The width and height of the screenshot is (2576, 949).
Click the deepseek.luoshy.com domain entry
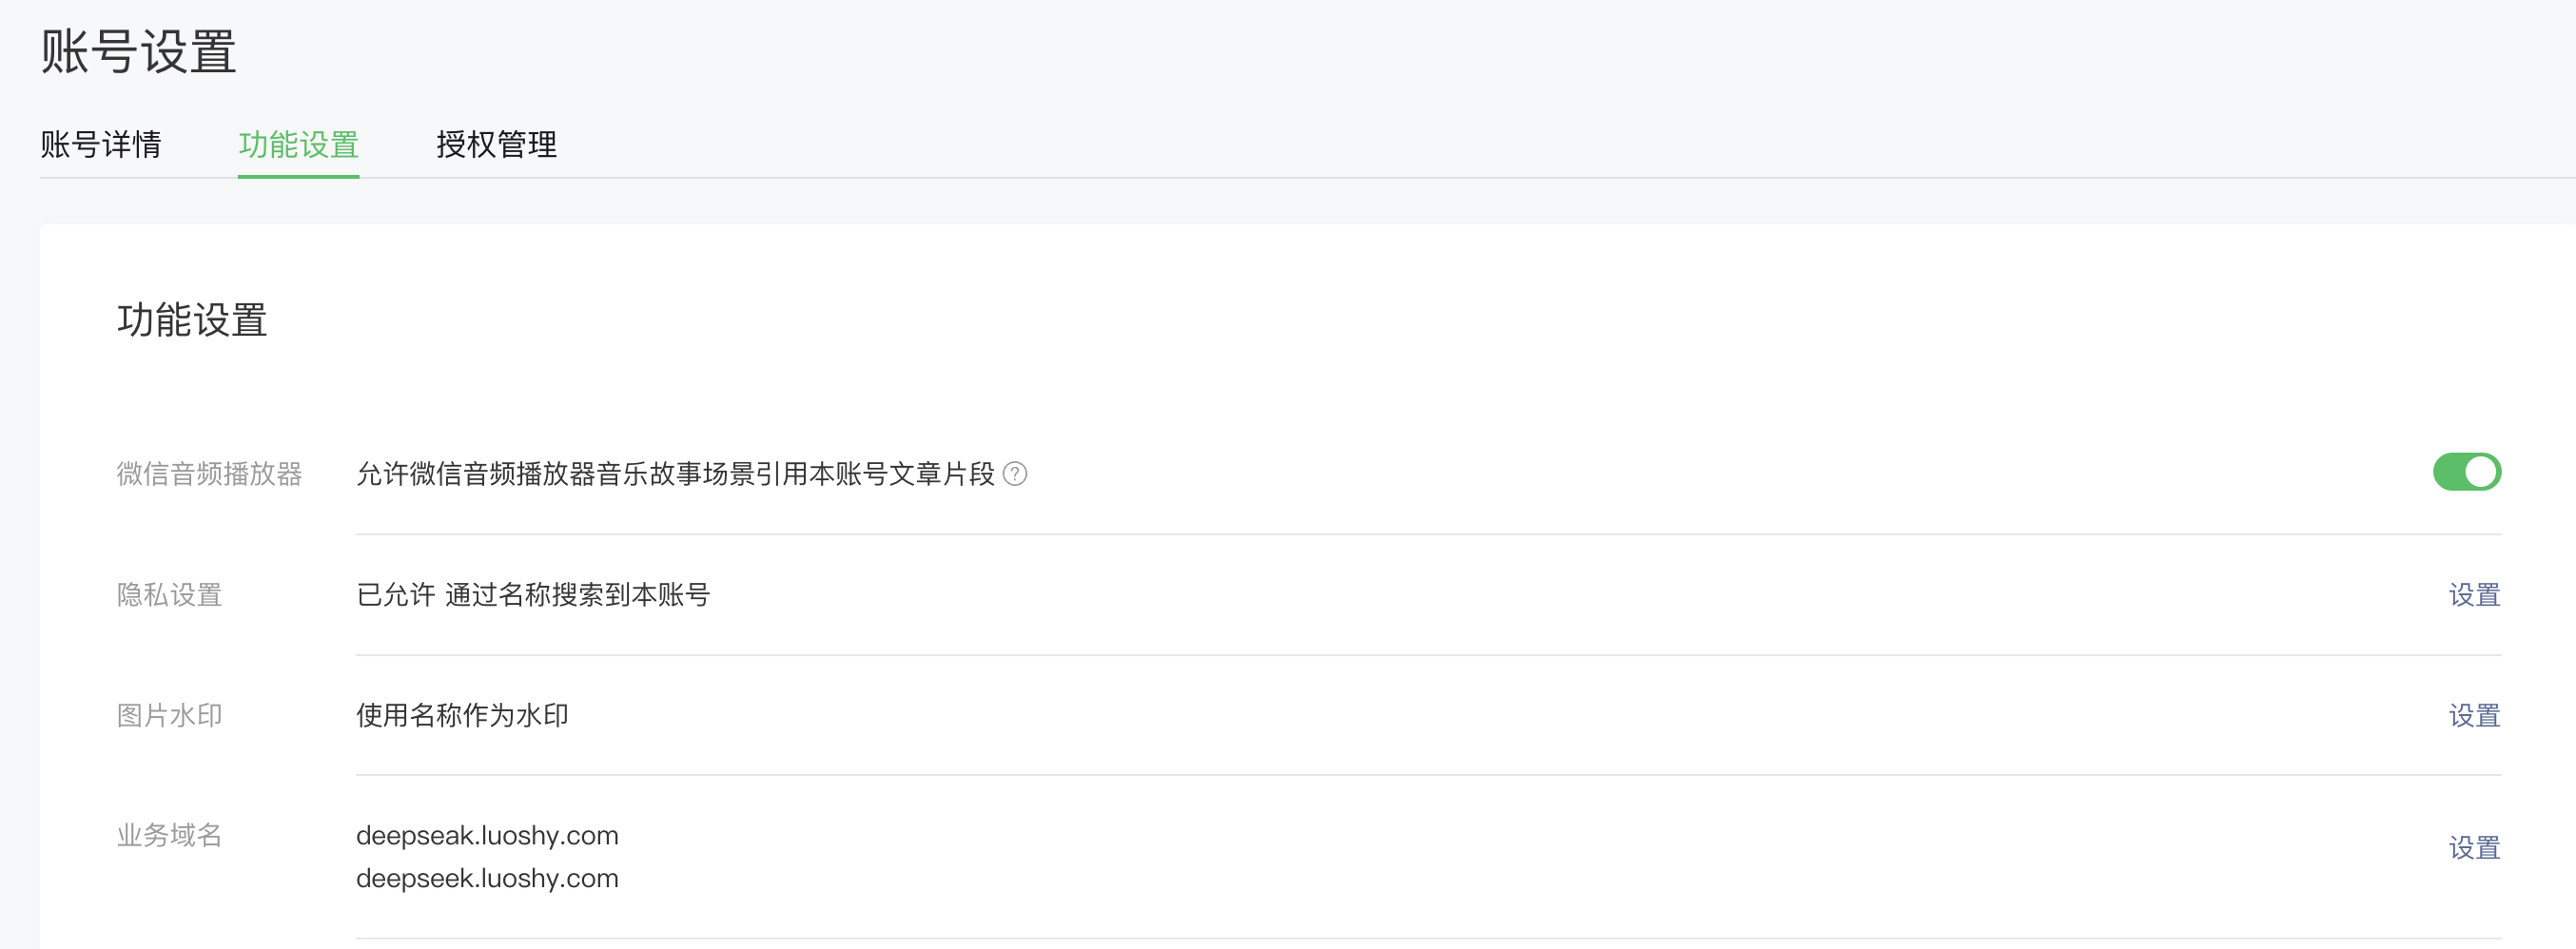(487, 878)
